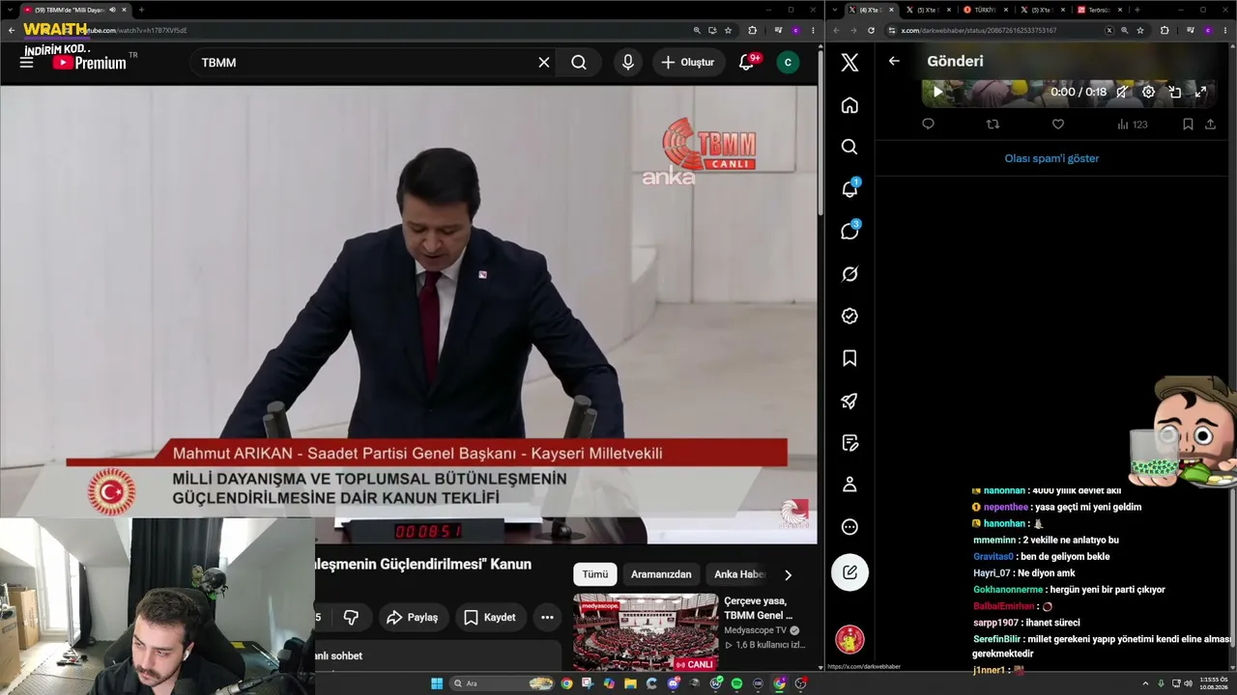Start YouTube voice search with microphone
Screen dimensions: 1237x695
point(628,63)
